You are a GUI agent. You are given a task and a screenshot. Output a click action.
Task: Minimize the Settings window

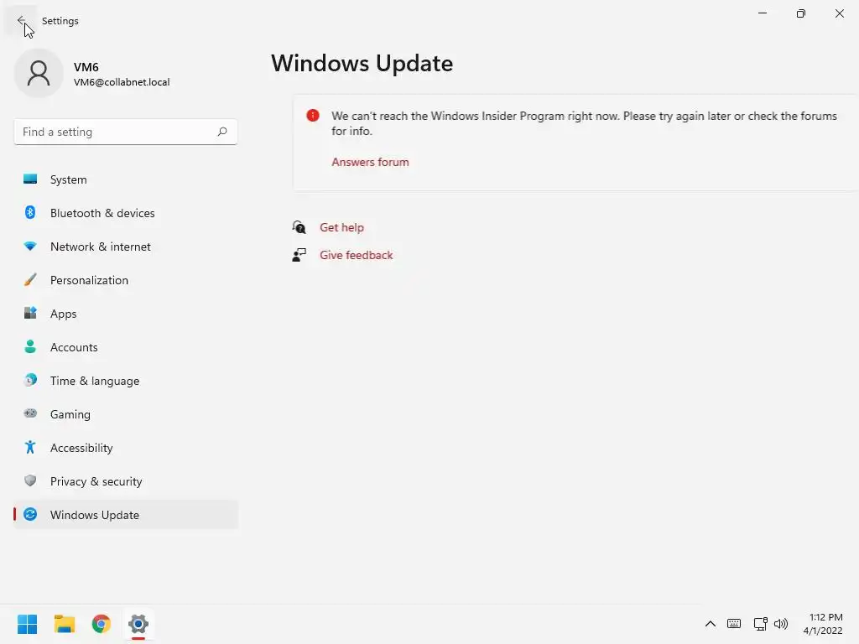[x=762, y=13]
